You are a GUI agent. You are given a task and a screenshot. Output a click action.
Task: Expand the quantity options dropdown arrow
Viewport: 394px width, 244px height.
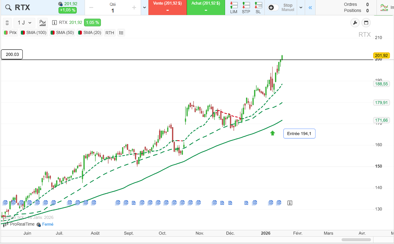[x=145, y=8]
